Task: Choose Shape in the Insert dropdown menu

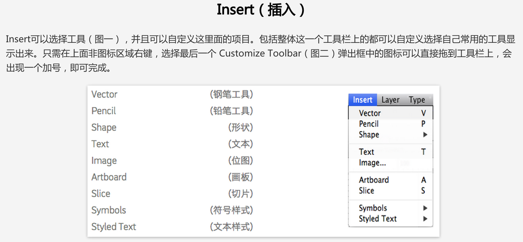Action: (369, 135)
